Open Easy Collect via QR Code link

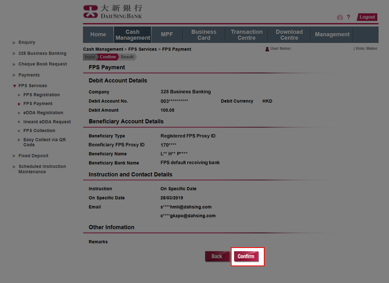pos(44,142)
